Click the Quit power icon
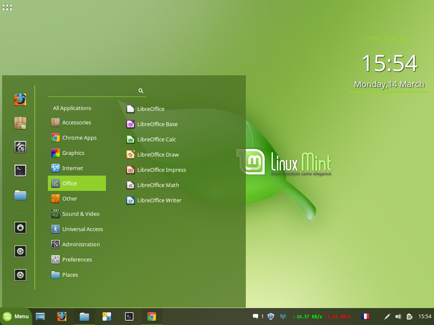 [x=20, y=275]
